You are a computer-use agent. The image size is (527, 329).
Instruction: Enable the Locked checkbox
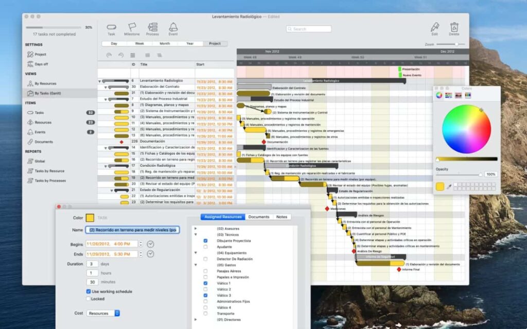[88, 298]
